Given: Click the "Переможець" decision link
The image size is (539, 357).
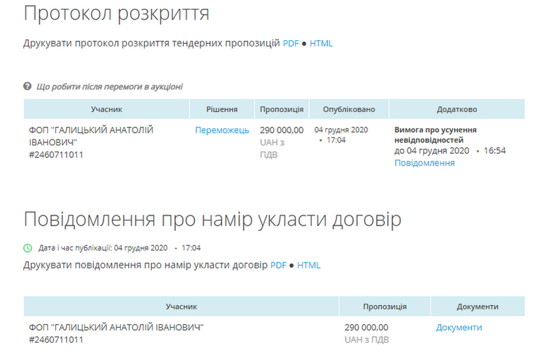Looking at the screenshot, I should (221, 131).
